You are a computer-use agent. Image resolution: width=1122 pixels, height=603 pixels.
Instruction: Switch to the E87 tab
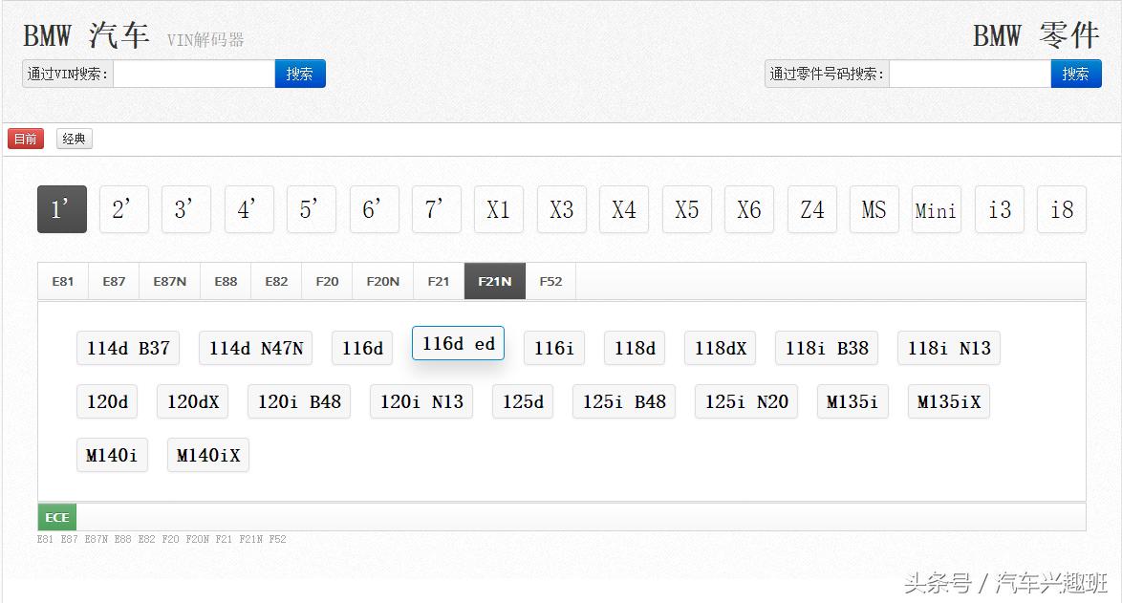coord(114,281)
